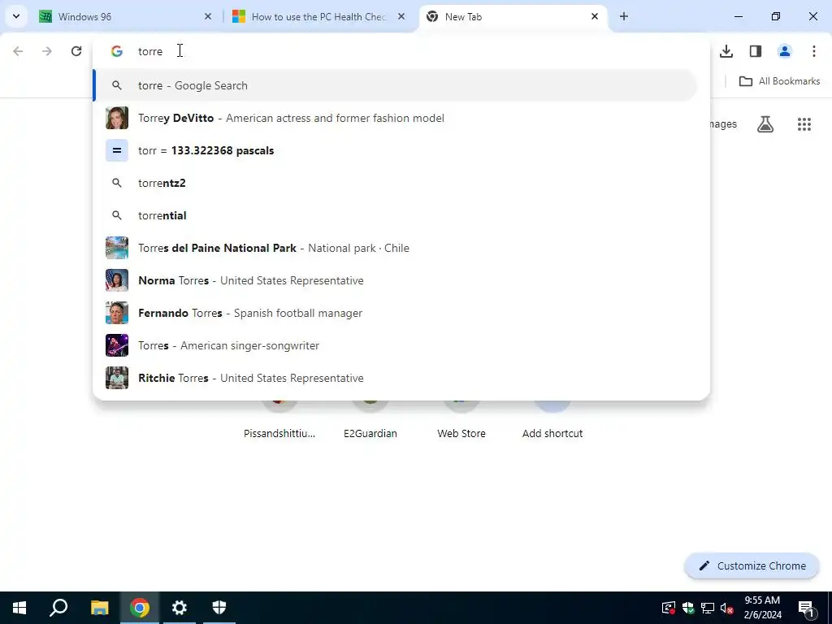Open the Windows Start menu
Viewport: 832px width, 624px height.
[19, 608]
